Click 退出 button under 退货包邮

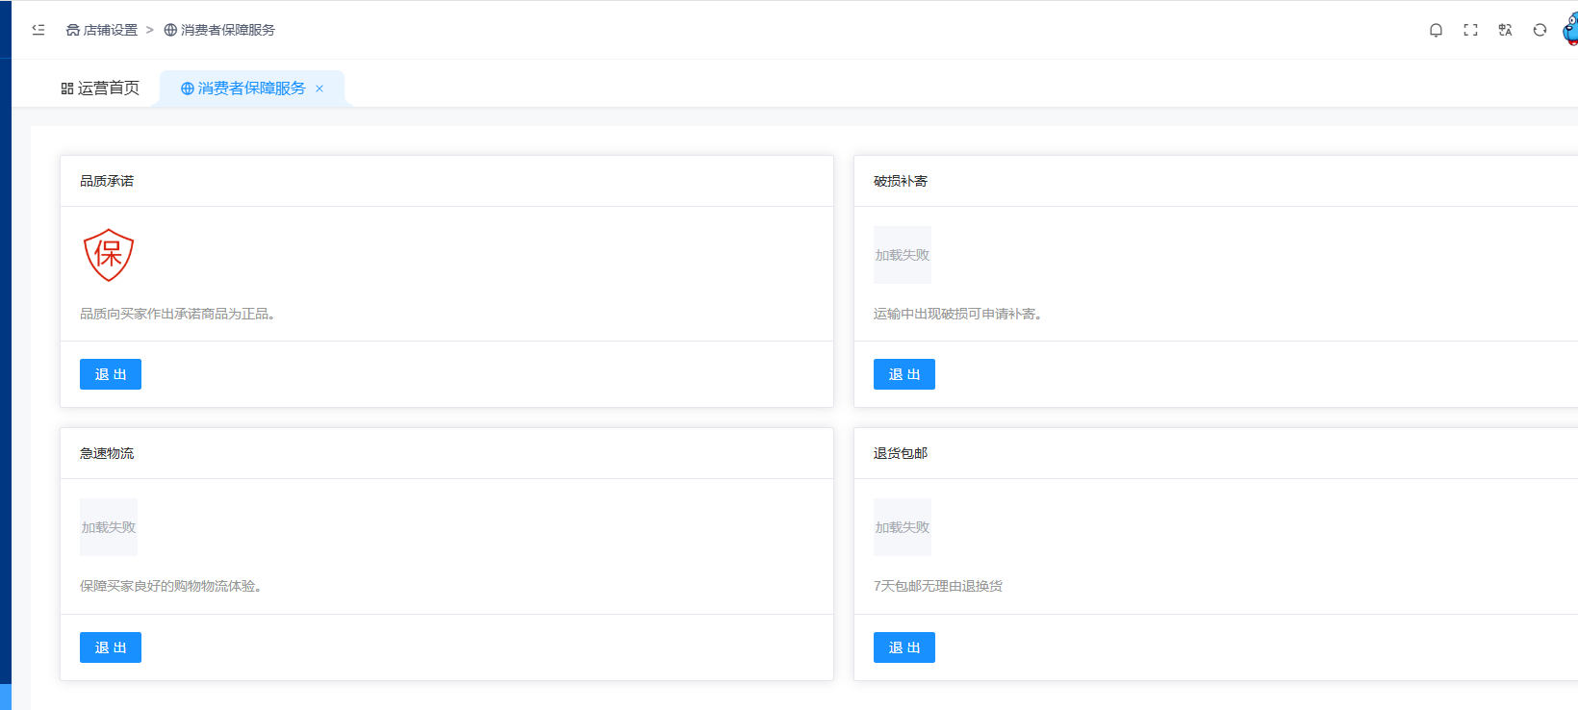coord(904,647)
